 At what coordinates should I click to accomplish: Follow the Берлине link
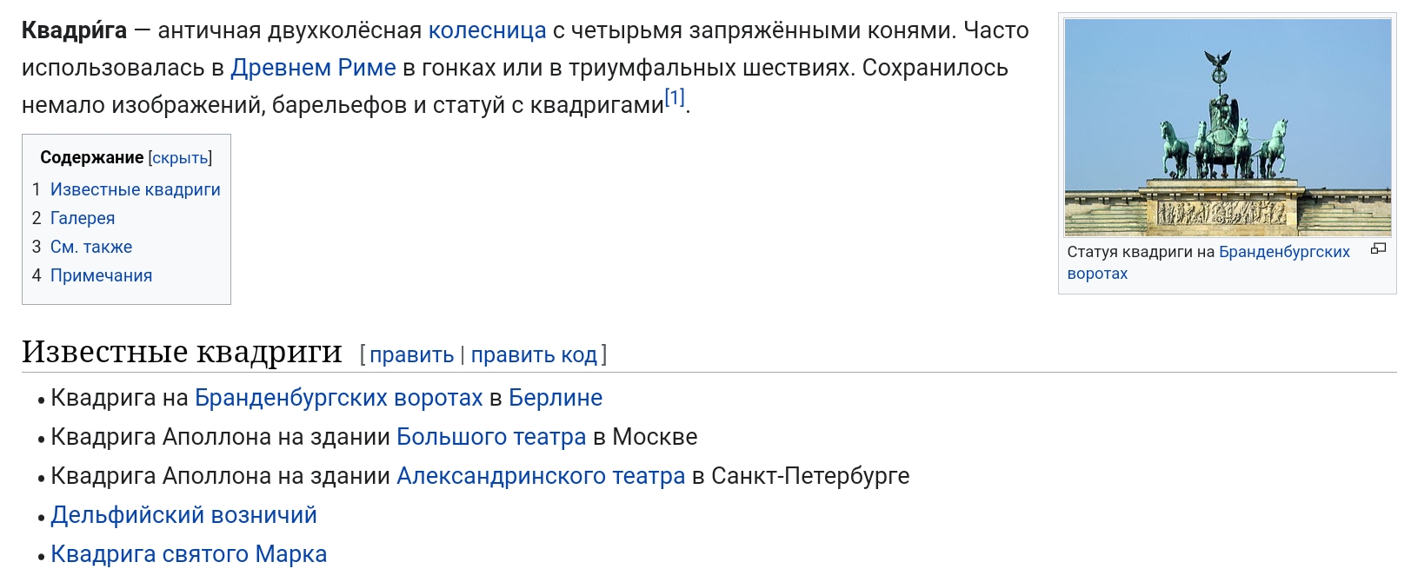pyautogui.click(x=556, y=398)
